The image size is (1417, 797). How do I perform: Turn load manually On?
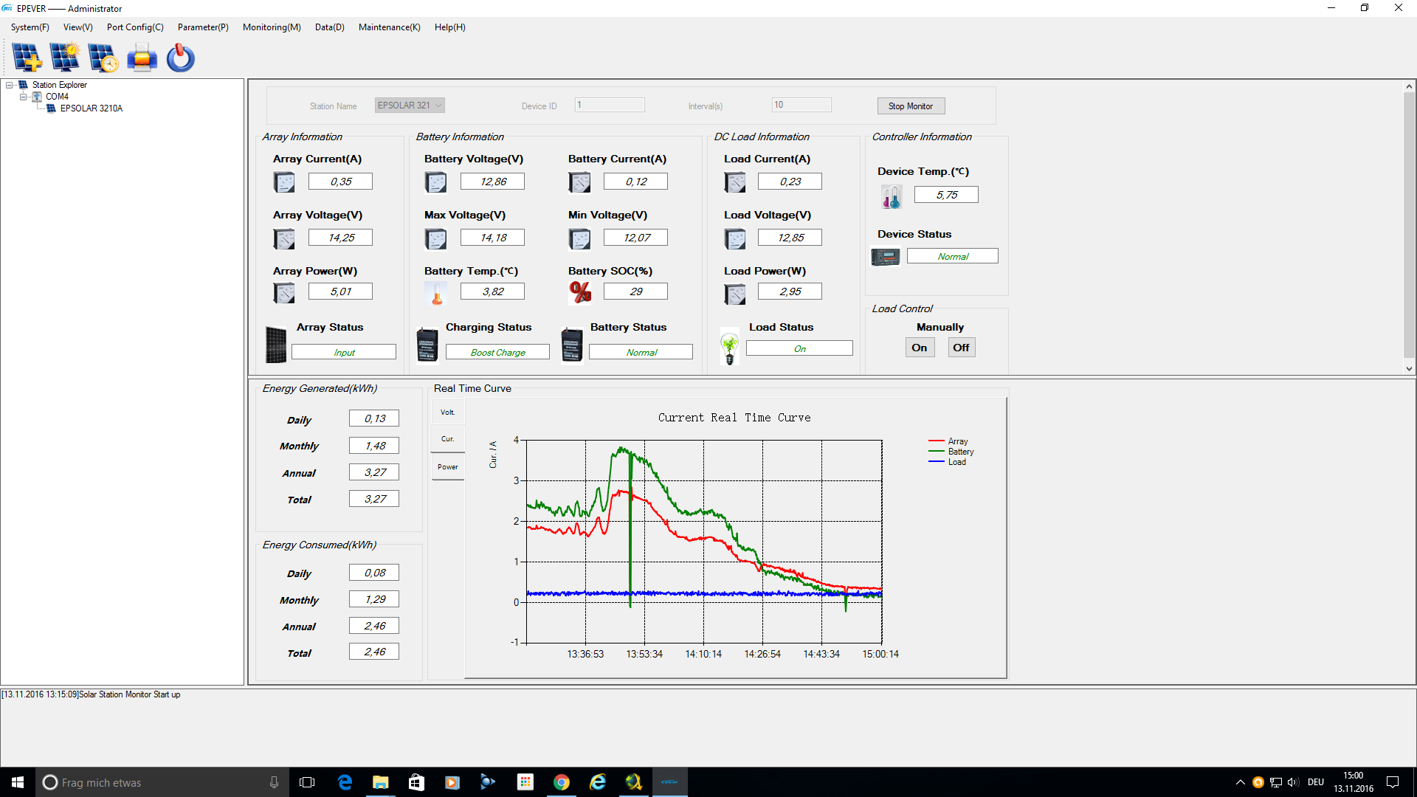point(919,348)
